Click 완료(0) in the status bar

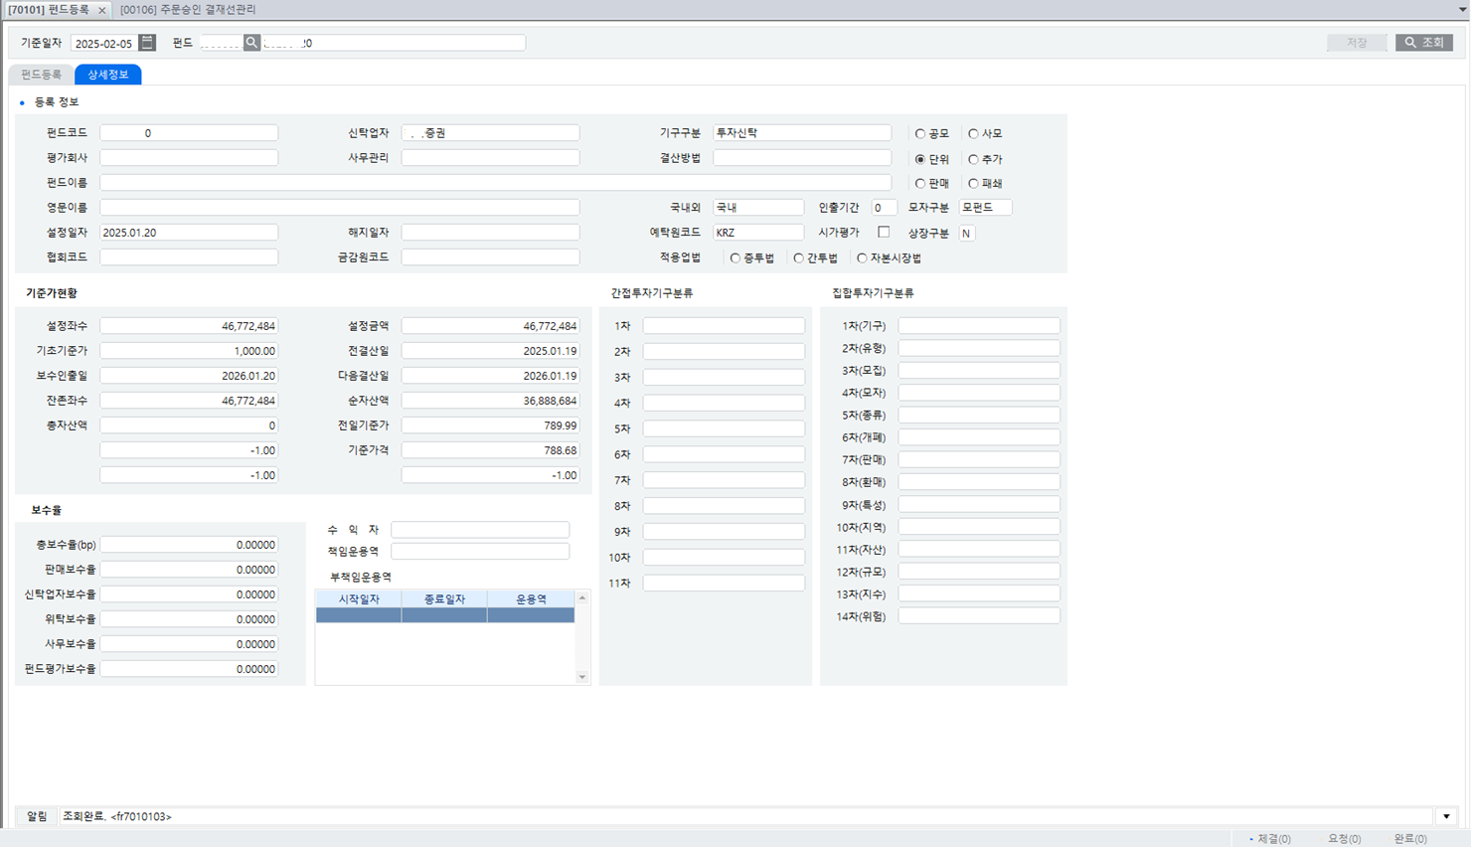(1410, 839)
